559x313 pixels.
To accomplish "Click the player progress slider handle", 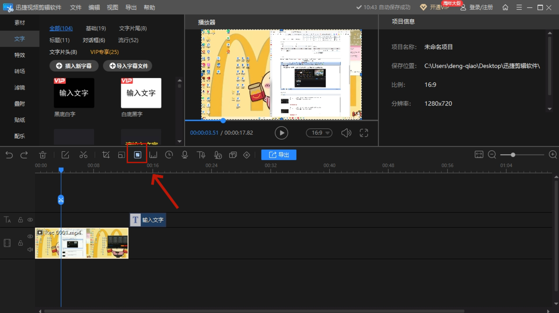I will [x=223, y=121].
